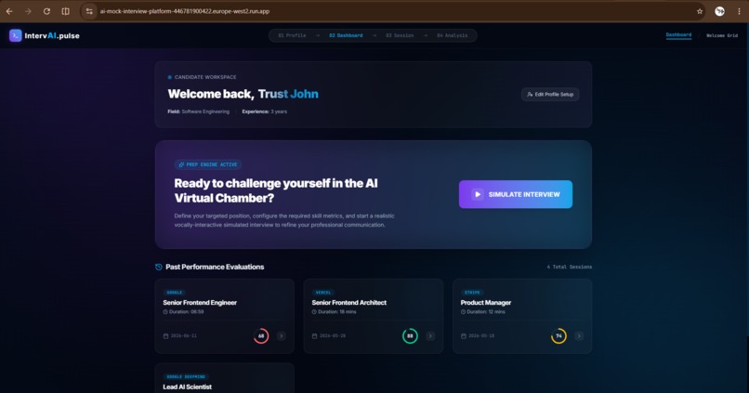Click the Candidate Workspace label

205,77
